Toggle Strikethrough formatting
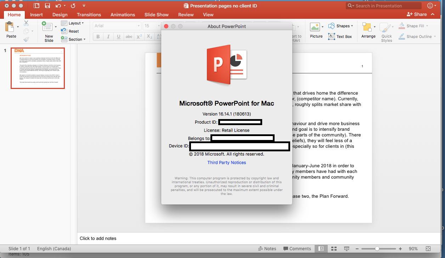Screen dimensions: 445x258 click(129, 37)
